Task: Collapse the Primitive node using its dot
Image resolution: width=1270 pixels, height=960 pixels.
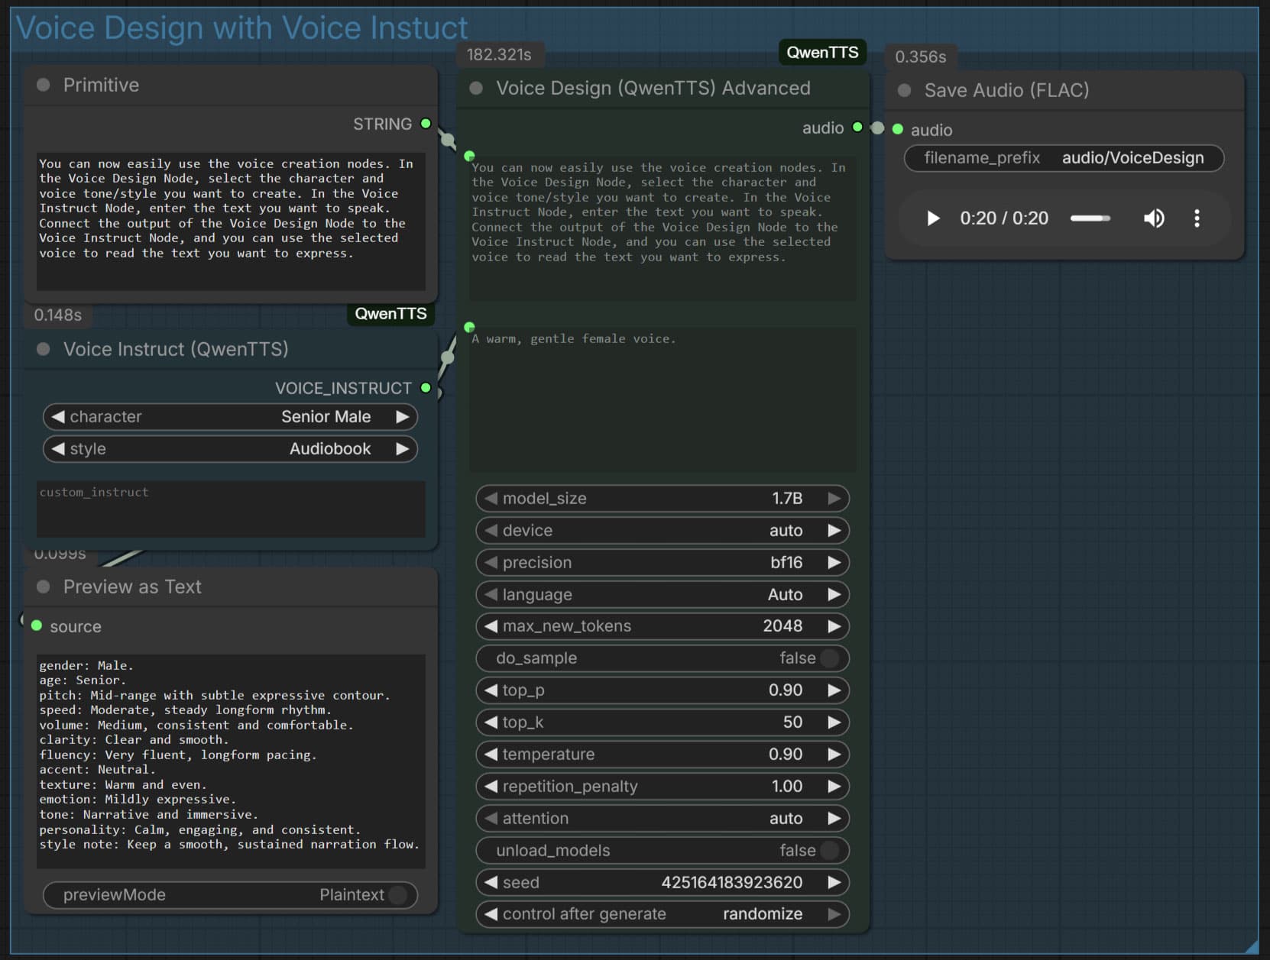Action: coord(44,85)
